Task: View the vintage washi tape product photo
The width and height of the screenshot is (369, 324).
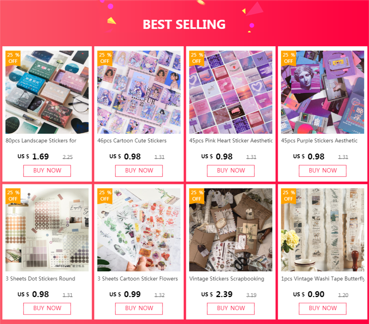Action: [323, 230]
